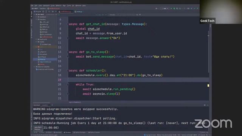
Task: Open Project panel settings gear
Action: pyautogui.click(x=53, y=12)
